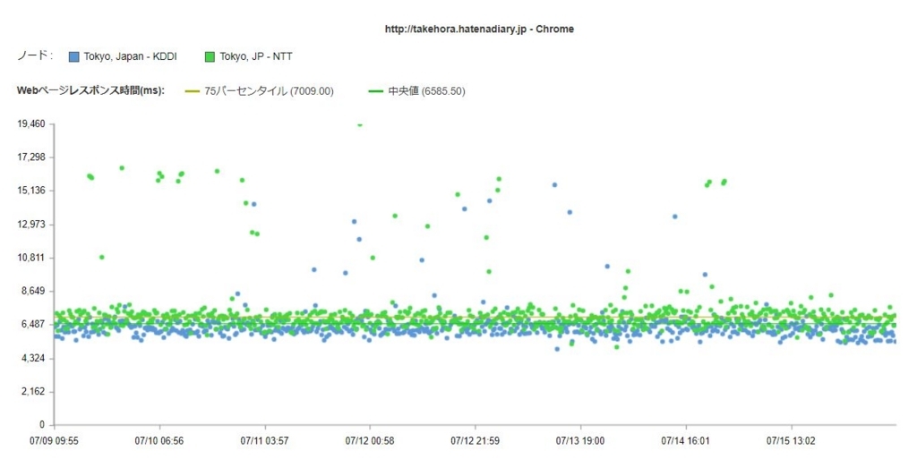The width and height of the screenshot is (917, 459).
Task: Toggle the Tokyo, Japan - KDDI legend label
Action: (130, 56)
